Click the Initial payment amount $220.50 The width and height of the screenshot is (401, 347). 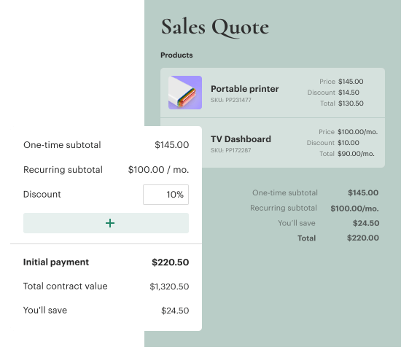click(171, 262)
